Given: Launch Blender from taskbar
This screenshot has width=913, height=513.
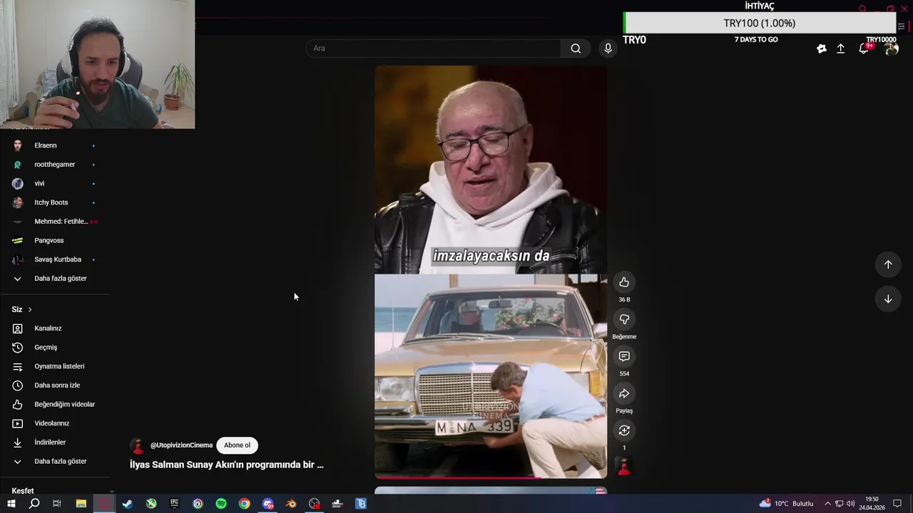Looking at the screenshot, I should click(x=291, y=504).
